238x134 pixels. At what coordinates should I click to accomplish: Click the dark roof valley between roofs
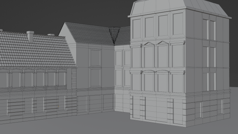tap(114, 36)
